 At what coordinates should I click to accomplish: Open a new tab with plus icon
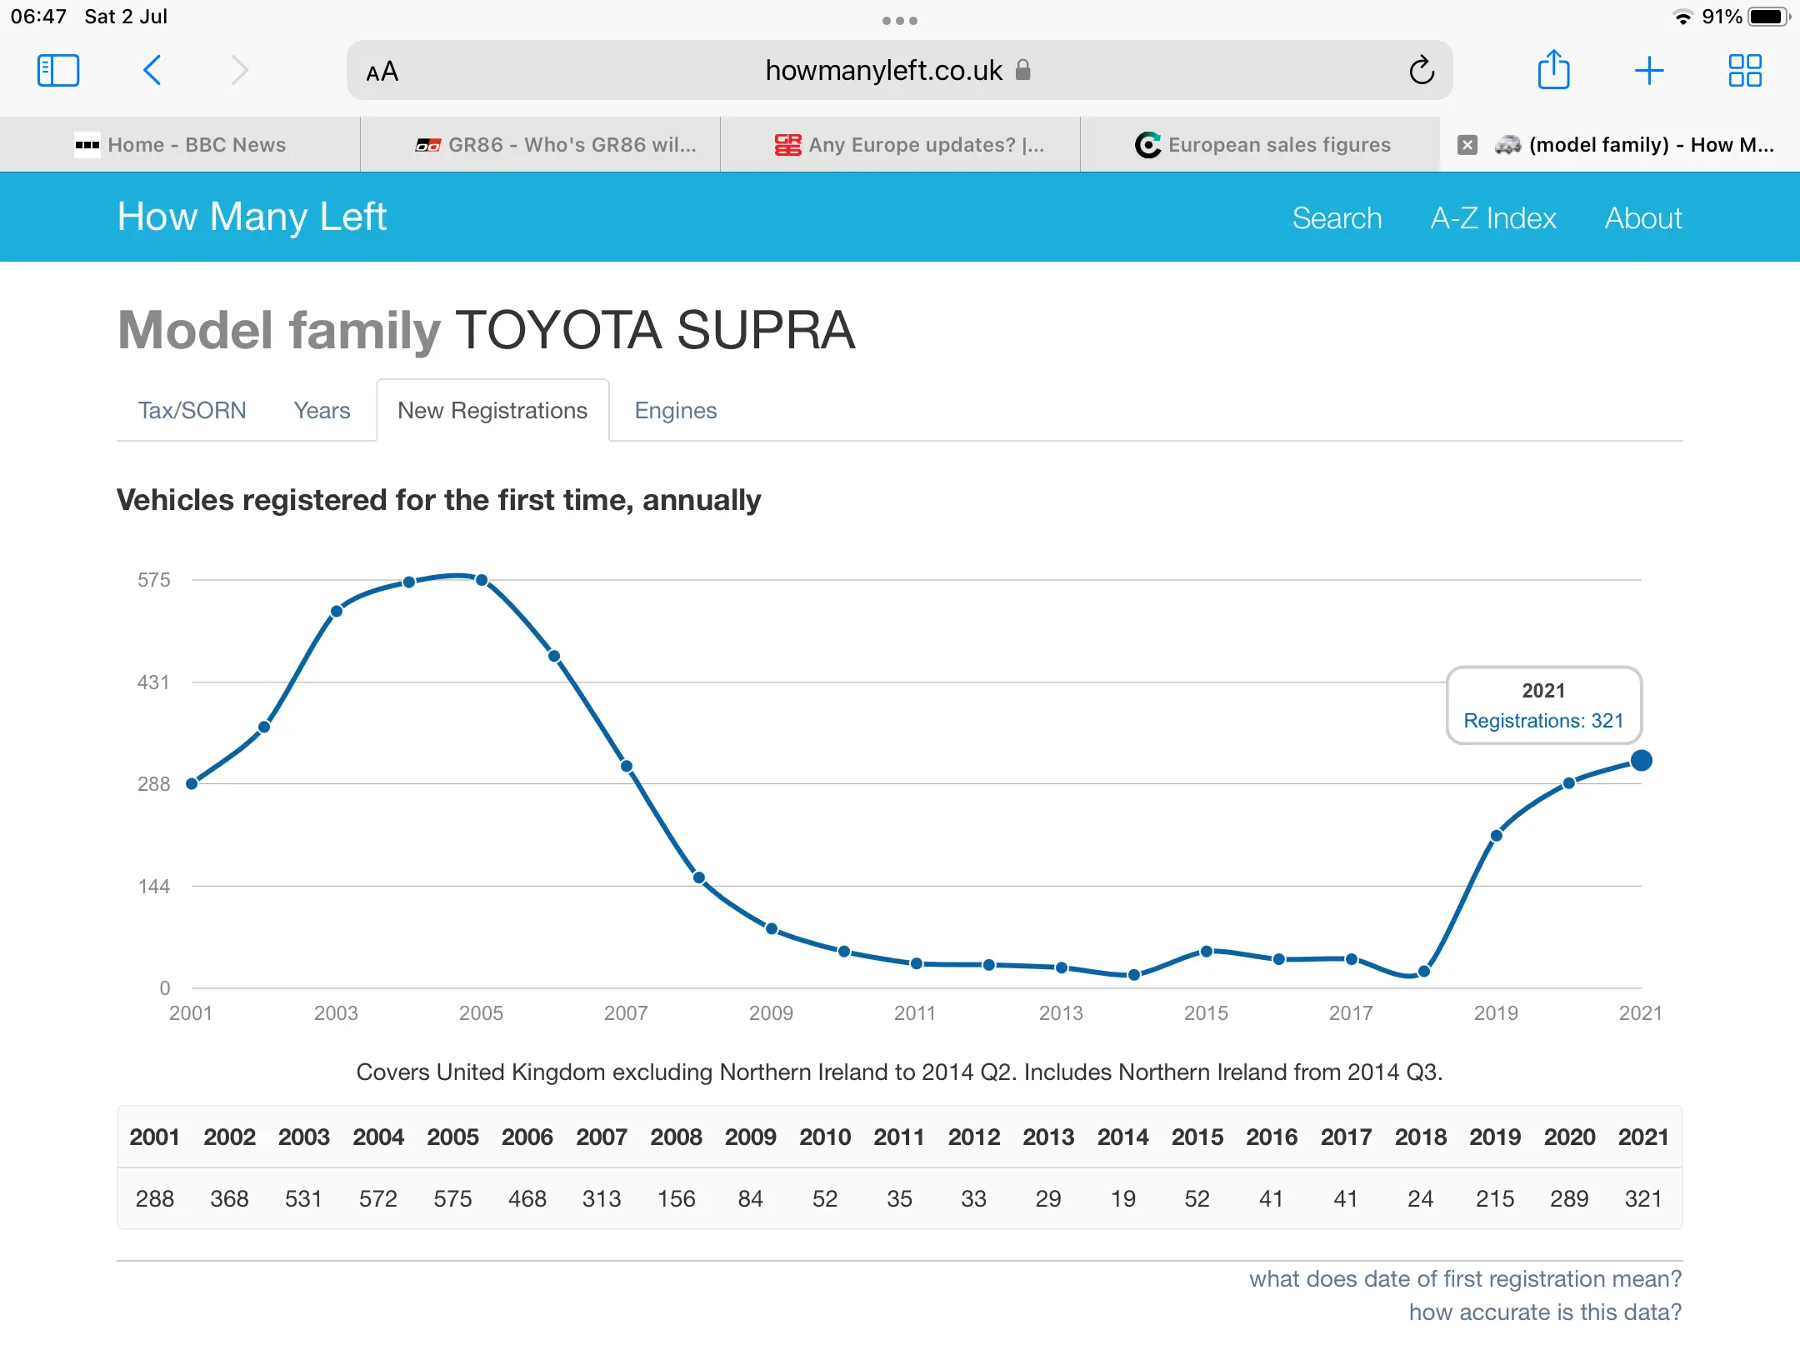tap(1649, 71)
